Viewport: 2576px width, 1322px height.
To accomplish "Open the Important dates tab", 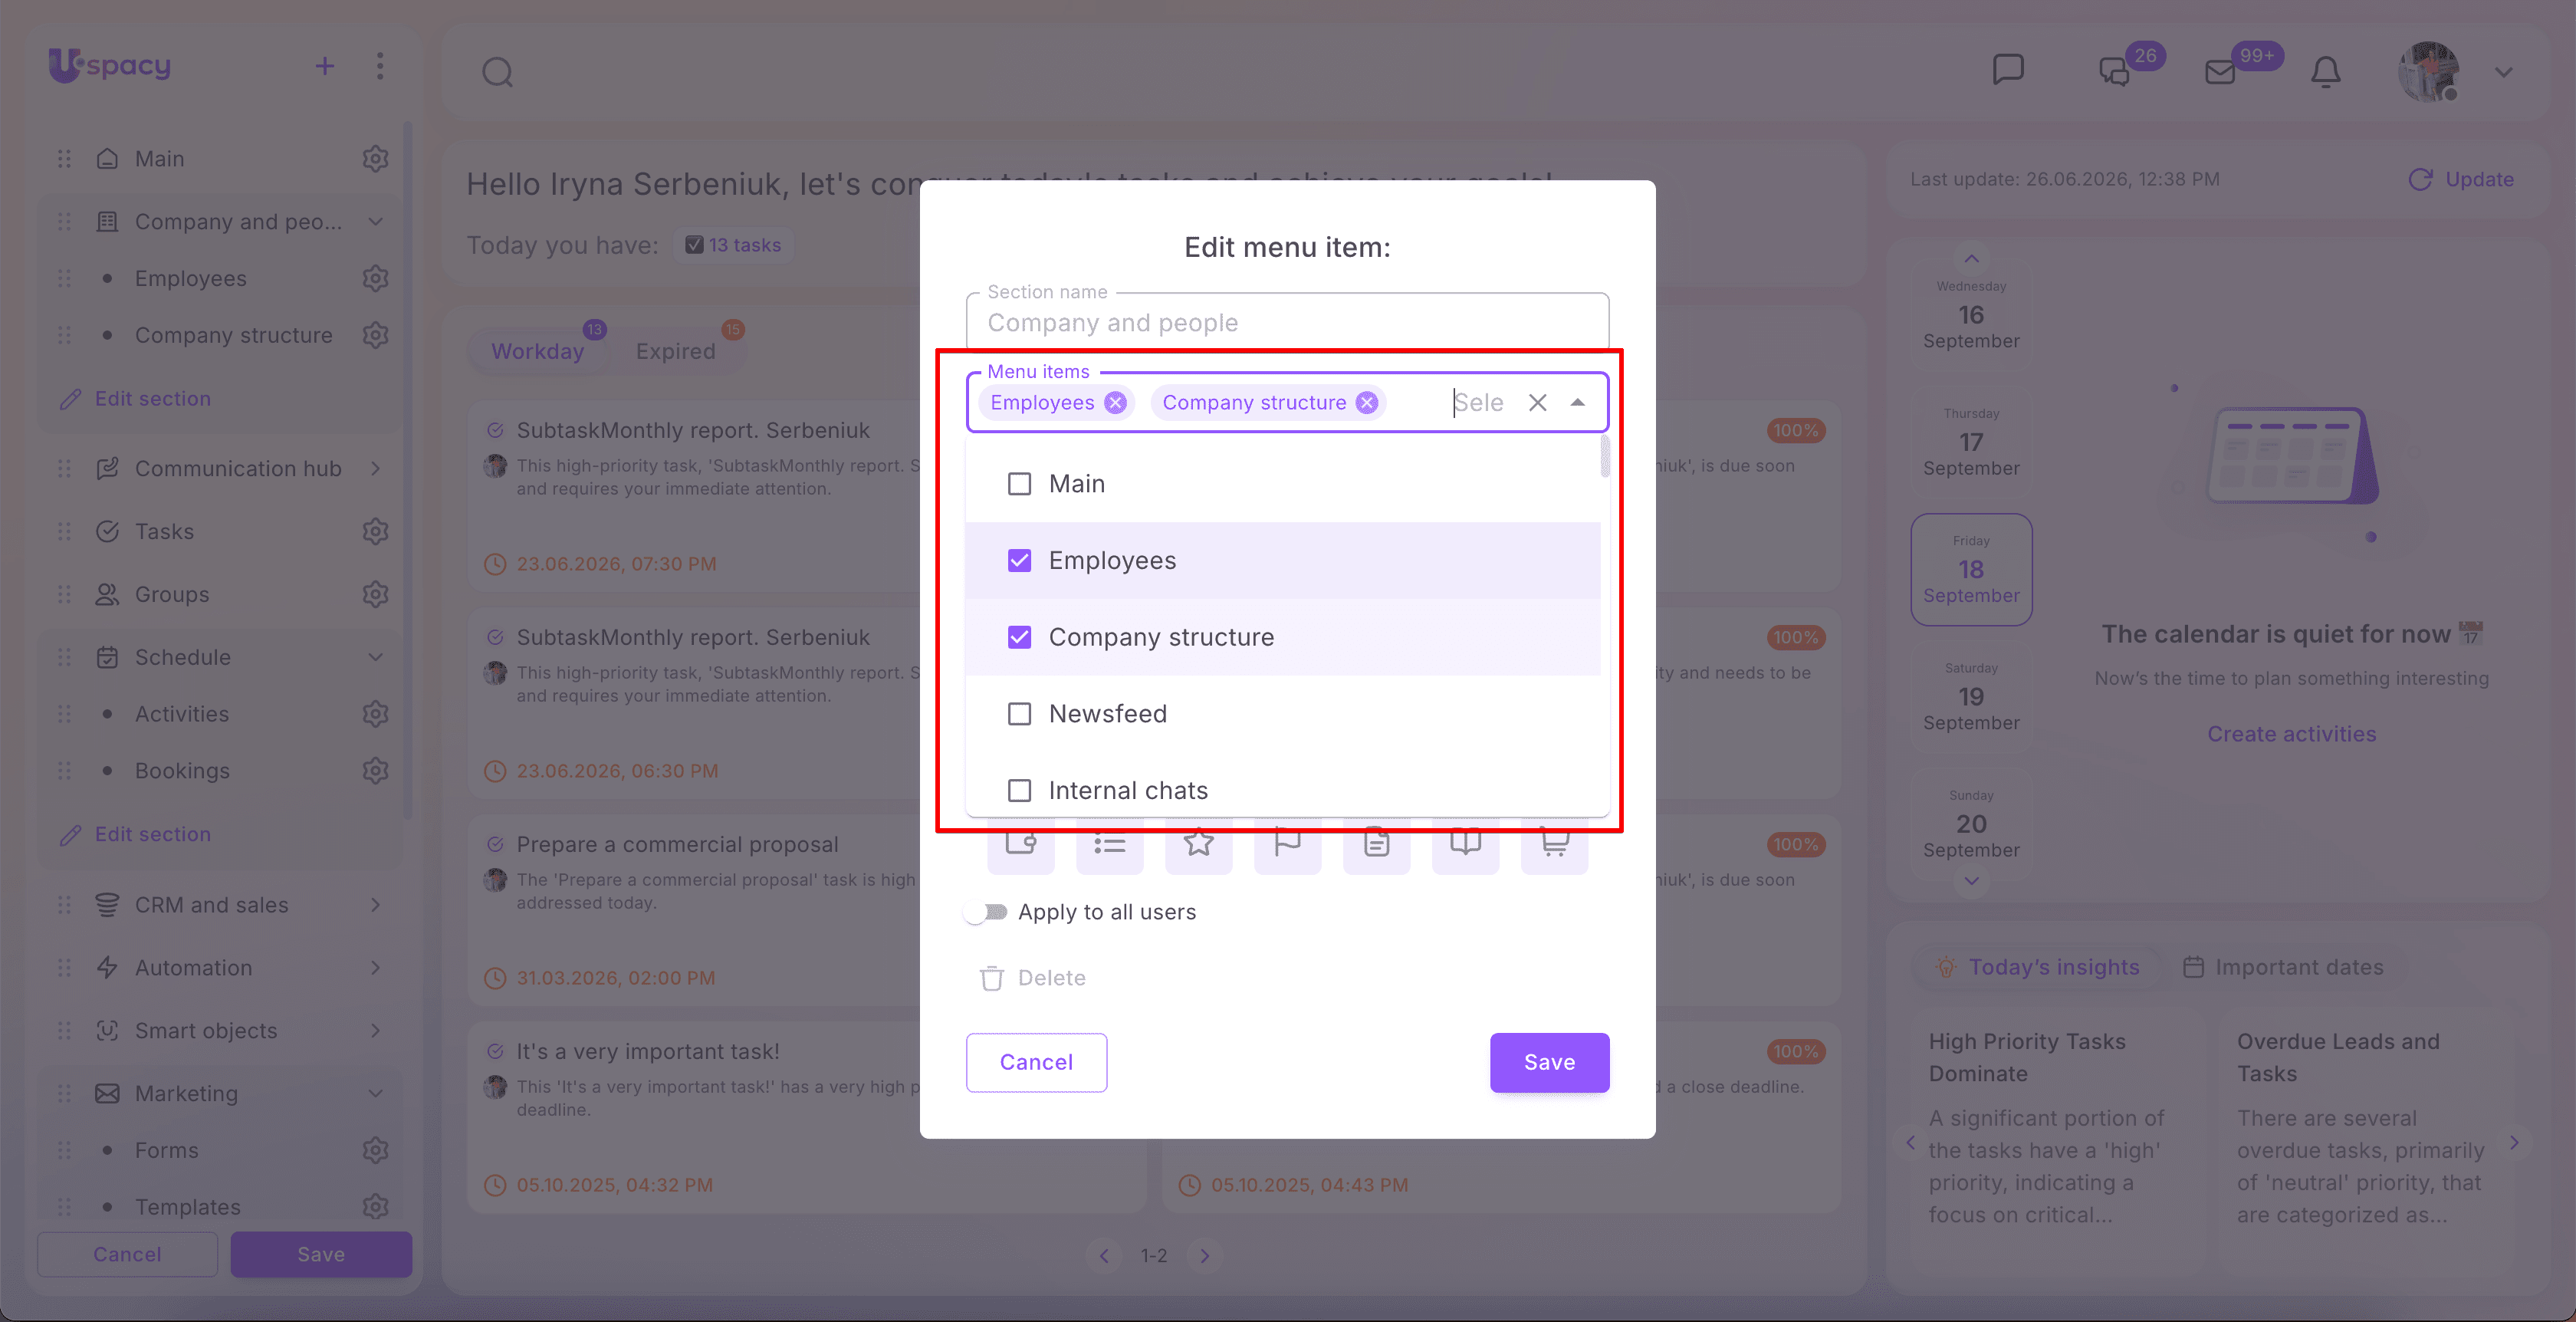I will (x=2284, y=967).
